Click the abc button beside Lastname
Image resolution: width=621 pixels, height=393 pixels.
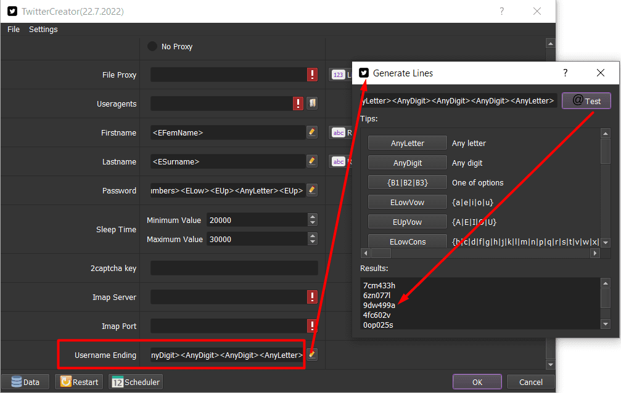[x=340, y=161]
